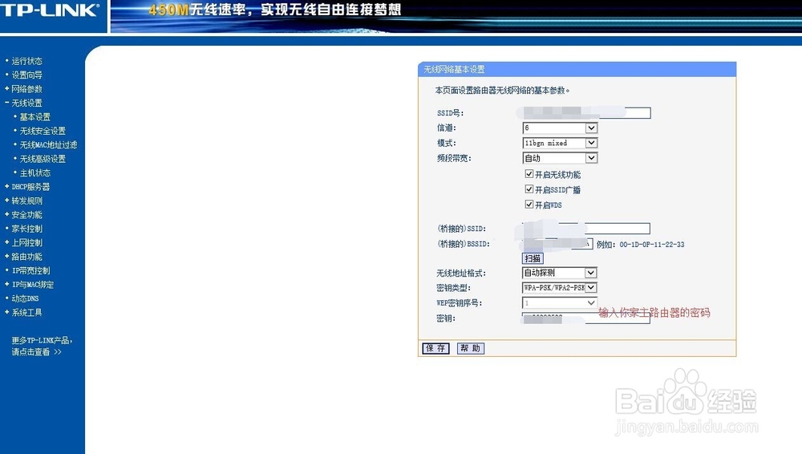Toggle the 开启WDS checkbox
The image size is (802, 454).
click(x=529, y=205)
